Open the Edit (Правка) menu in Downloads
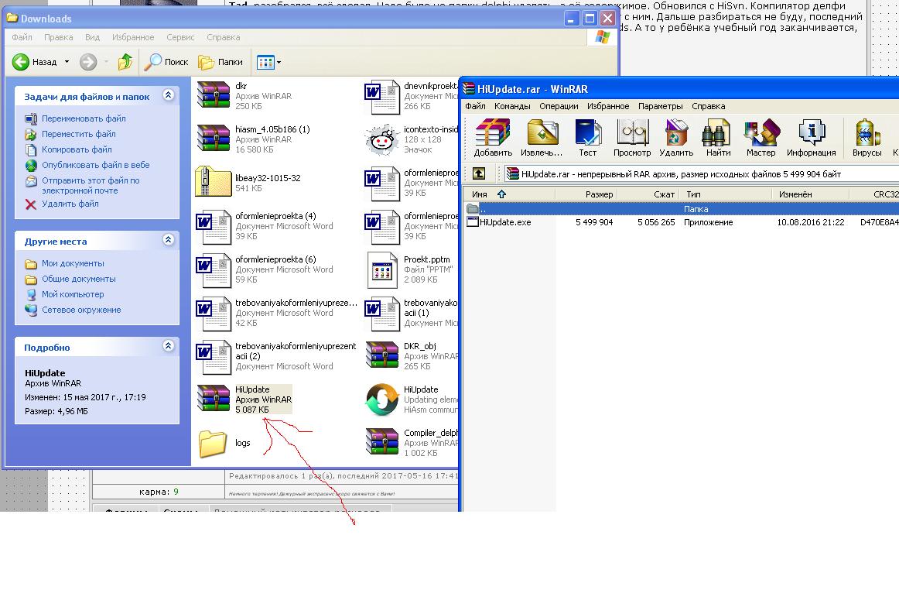 59,37
